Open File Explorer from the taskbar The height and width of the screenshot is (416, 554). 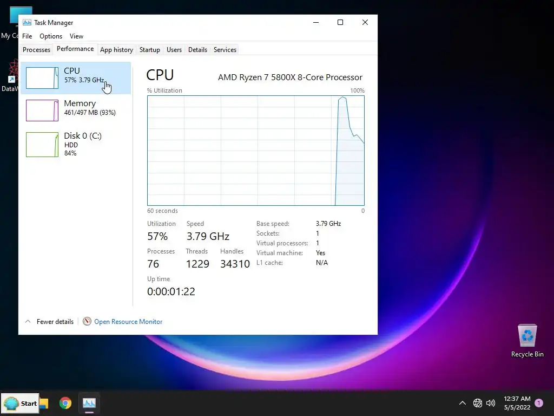pos(44,403)
